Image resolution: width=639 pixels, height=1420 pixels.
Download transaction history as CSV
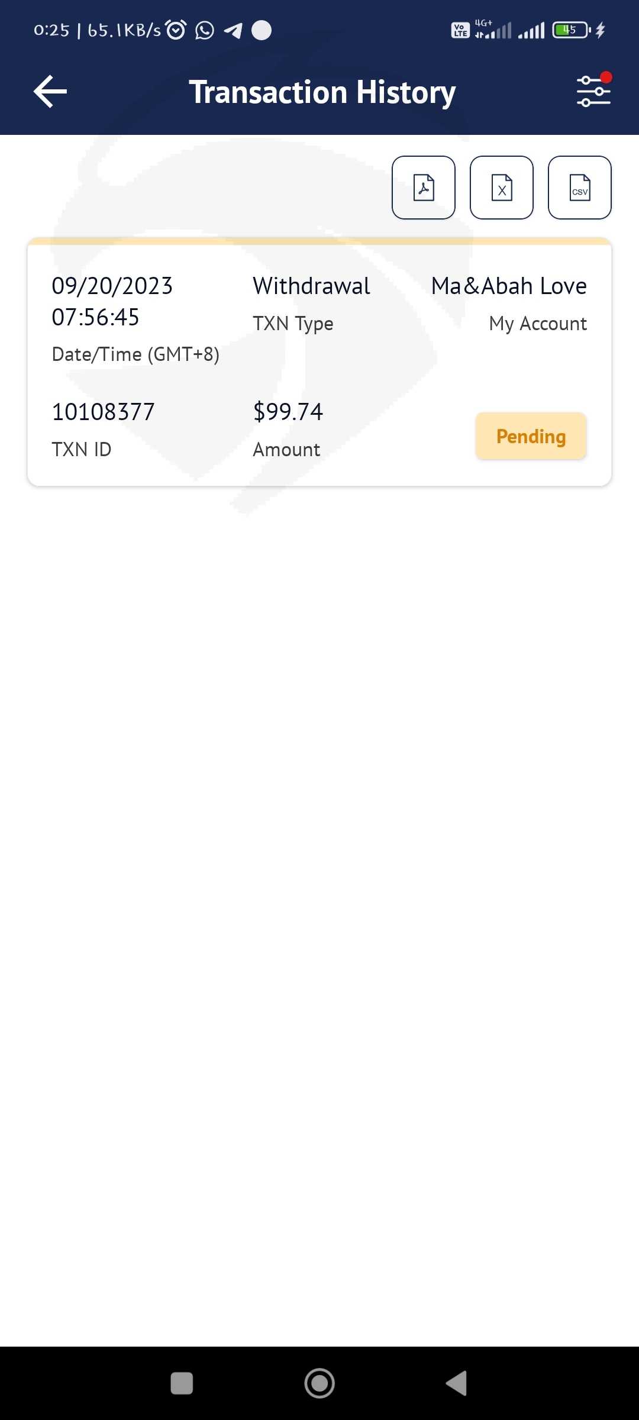pyautogui.click(x=580, y=188)
